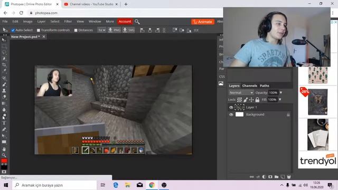Export as PNG button
The image size is (338, 190).
point(114,31)
